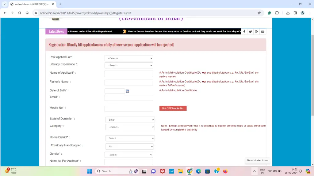
Task: Share page via Google Plus icon
Action: [257, 31]
